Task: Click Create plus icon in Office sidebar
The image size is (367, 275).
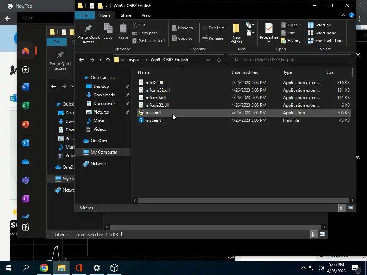Action: coord(25,70)
